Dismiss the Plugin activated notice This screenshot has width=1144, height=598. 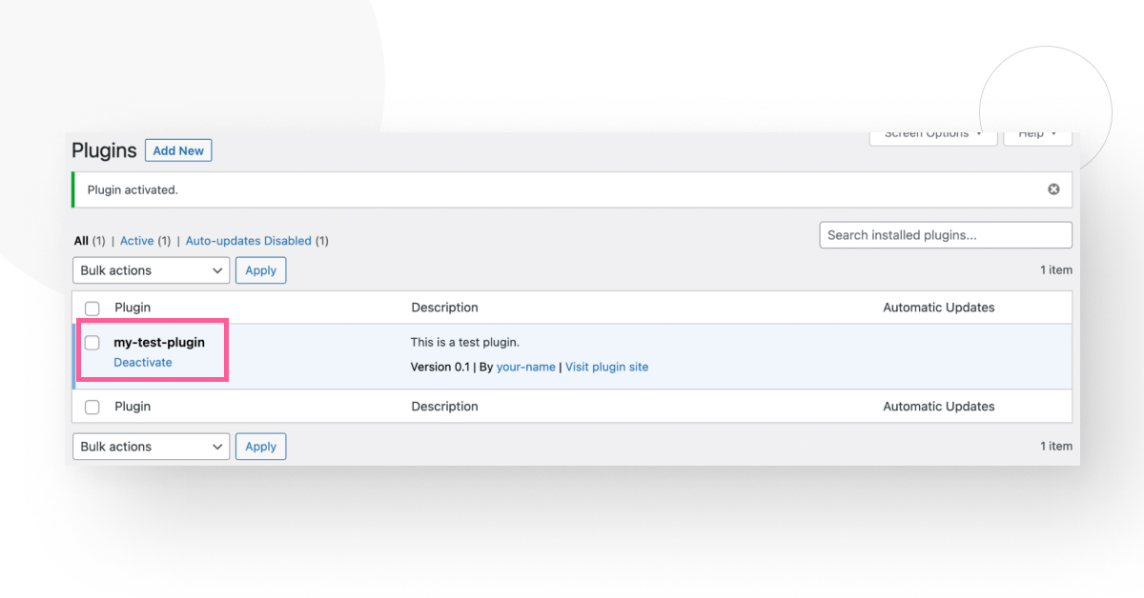(x=1052, y=189)
